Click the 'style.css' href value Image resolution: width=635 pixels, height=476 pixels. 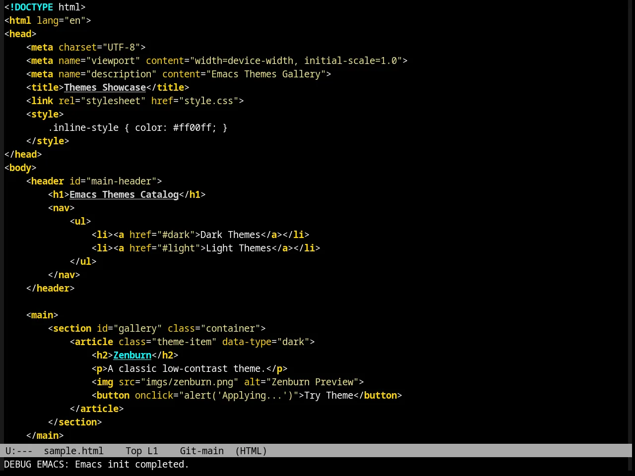point(209,101)
